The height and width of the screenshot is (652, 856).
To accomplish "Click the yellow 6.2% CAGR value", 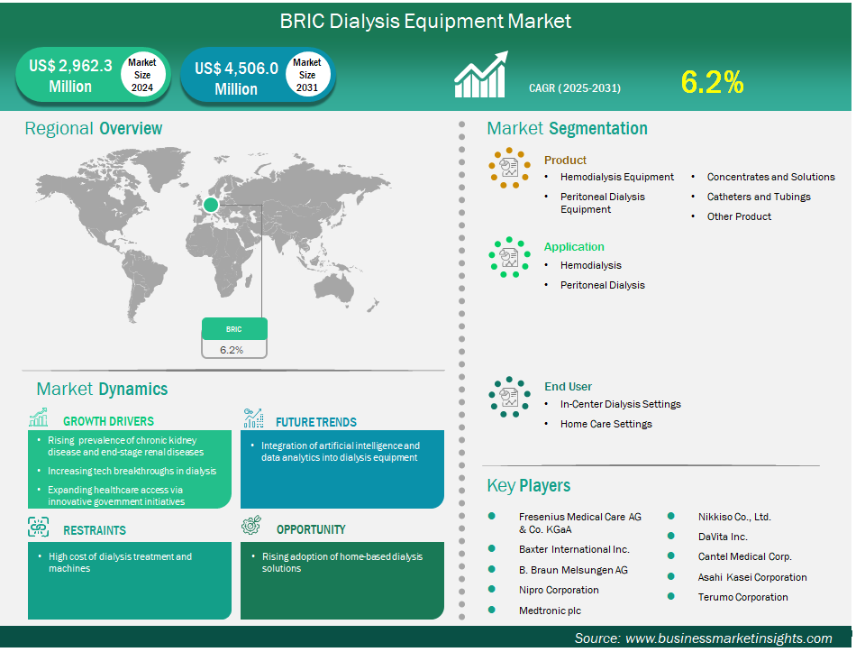I will tap(712, 83).
